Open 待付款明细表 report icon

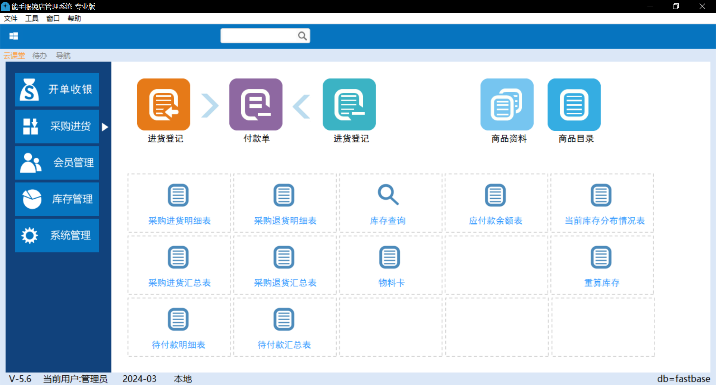click(x=178, y=319)
